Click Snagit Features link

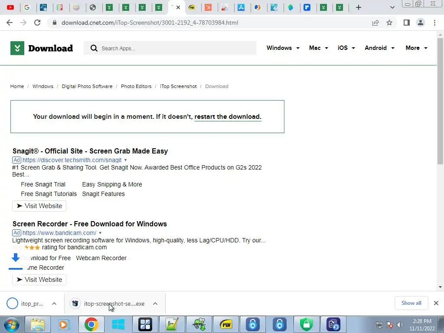(103, 194)
